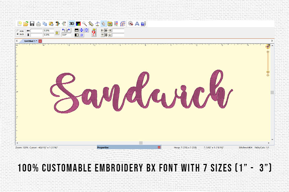Select the letter A lettering tool
The image size is (289, 192).
coord(137,23)
